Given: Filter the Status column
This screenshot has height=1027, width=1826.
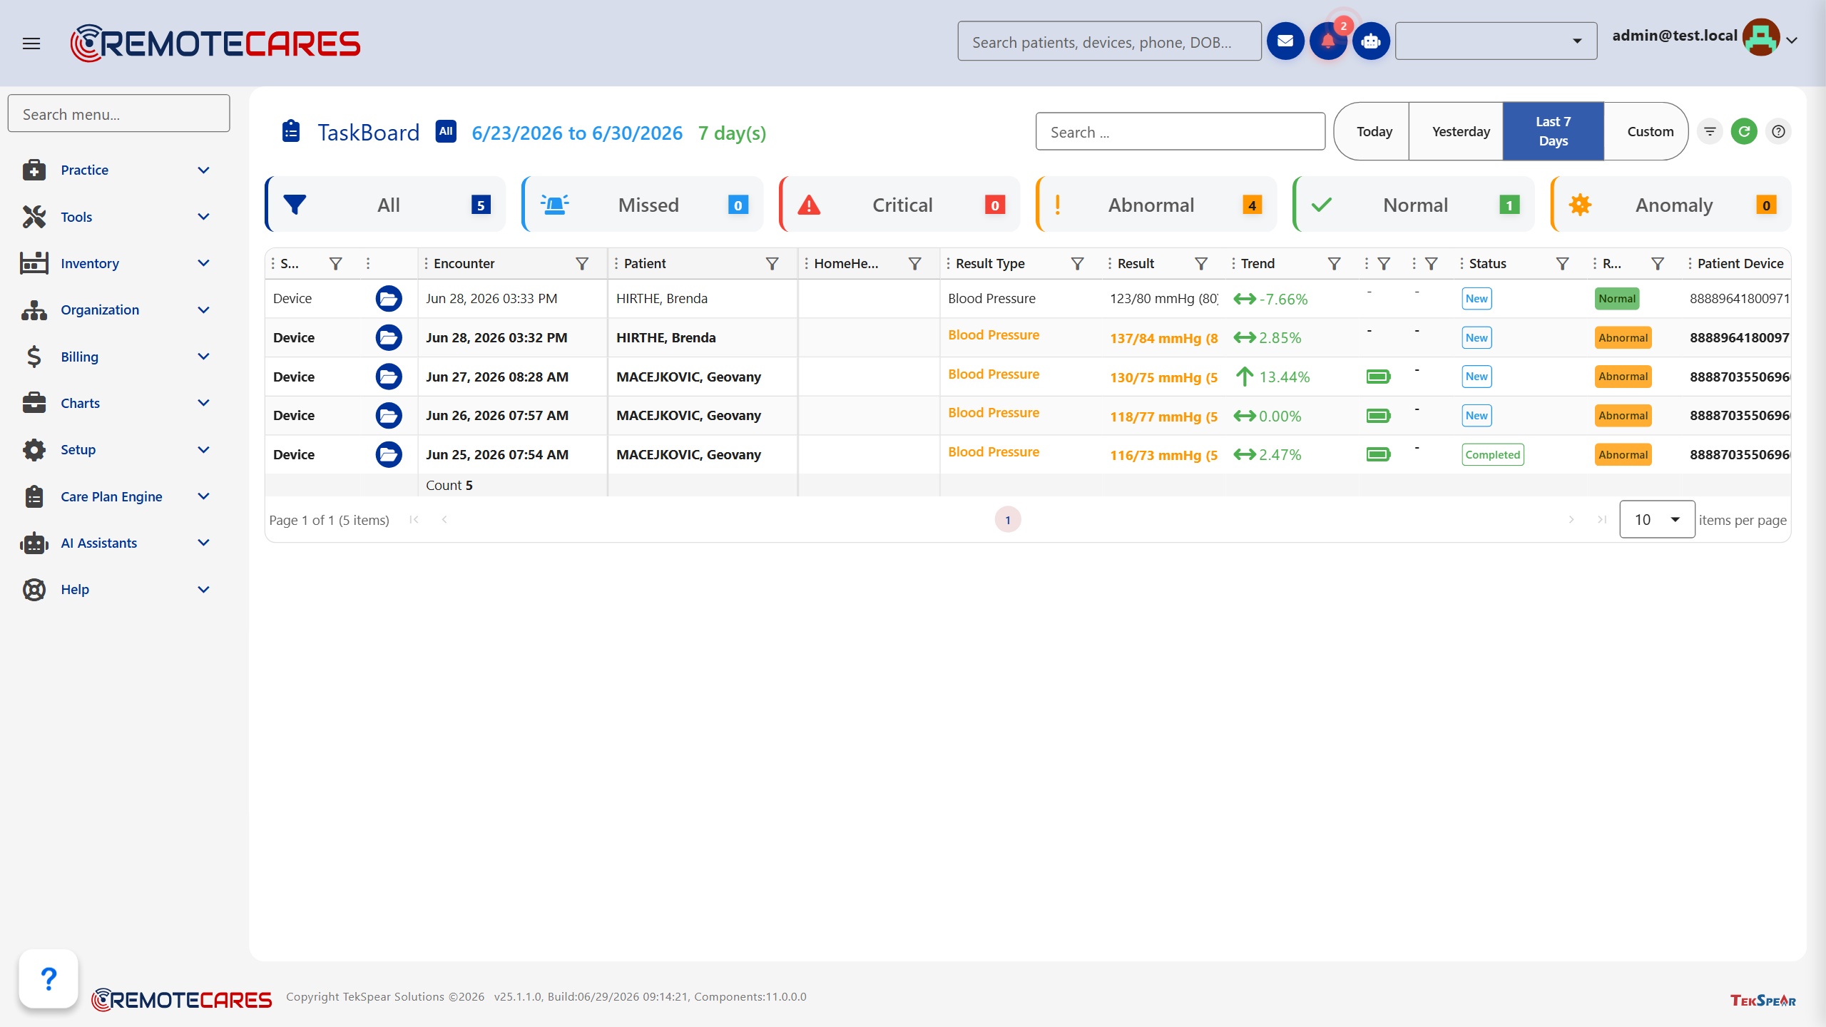Looking at the screenshot, I should click(1562, 264).
